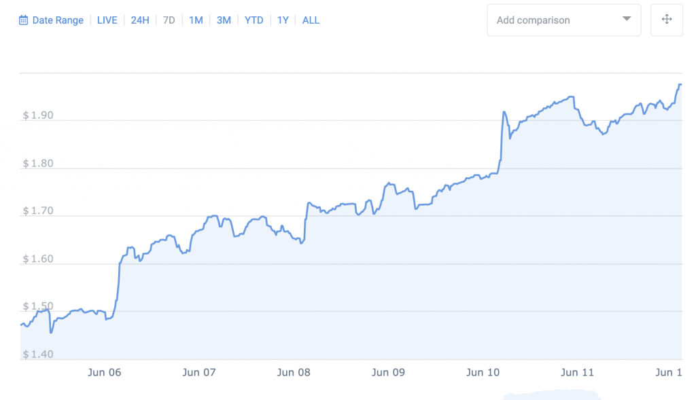Click the chart line peak at far right
The image size is (696, 400).
pyautogui.click(x=679, y=85)
